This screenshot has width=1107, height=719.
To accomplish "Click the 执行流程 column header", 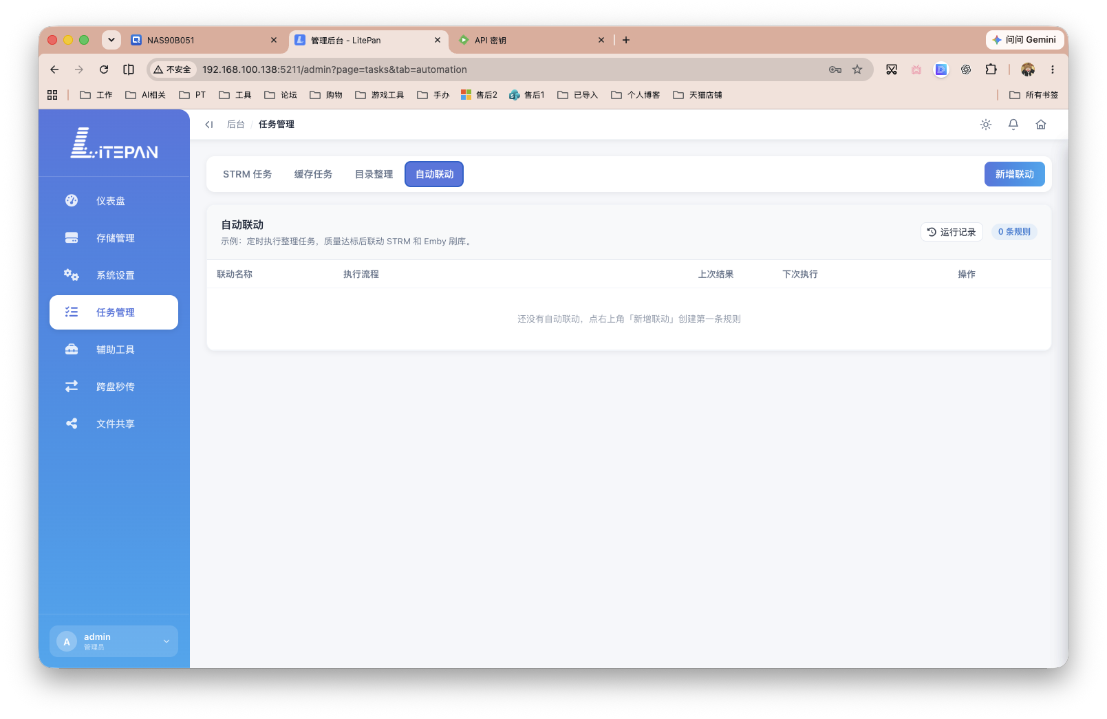I will click(361, 274).
